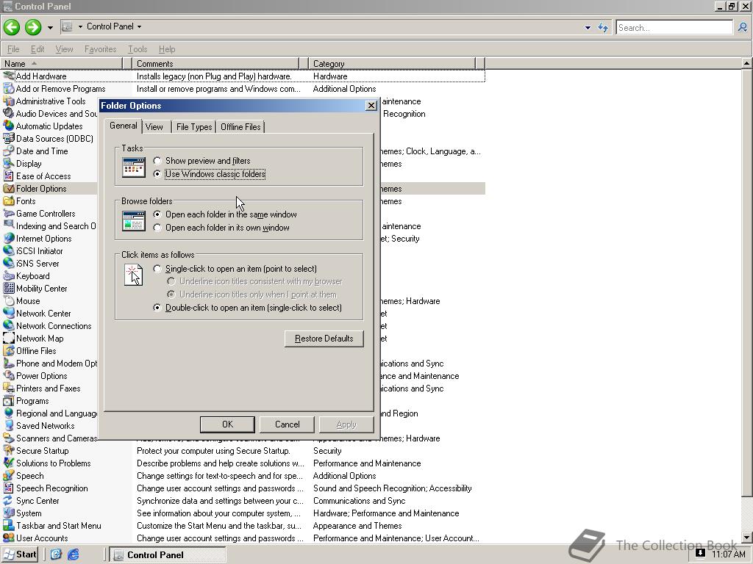Select the User Accounts icon

[x=9, y=538]
